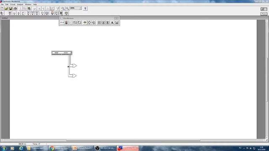Open the zoom percentage dropdown
The width and height of the screenshot is (269, 151).
coord(80,8)
